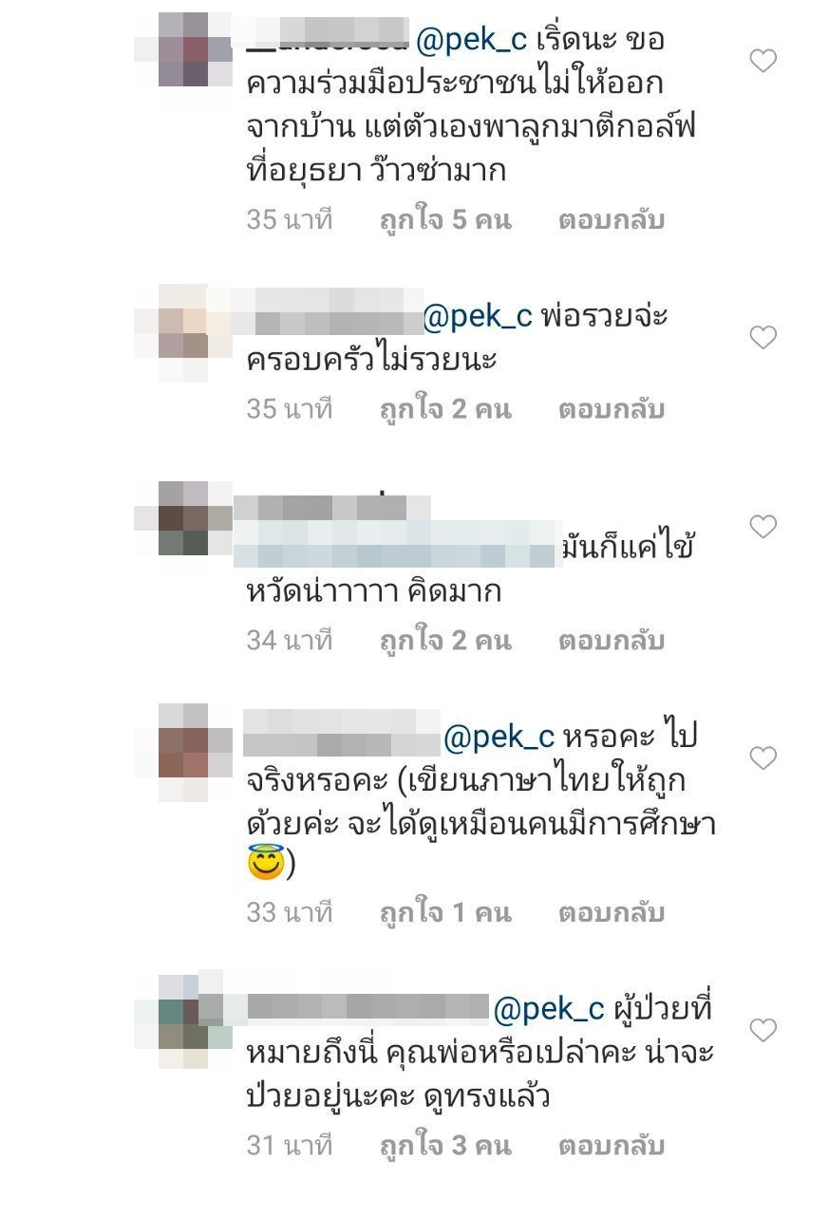
Task: Reply to the 35-minute comment with 5 likes
Action: [x=611, y=220]
